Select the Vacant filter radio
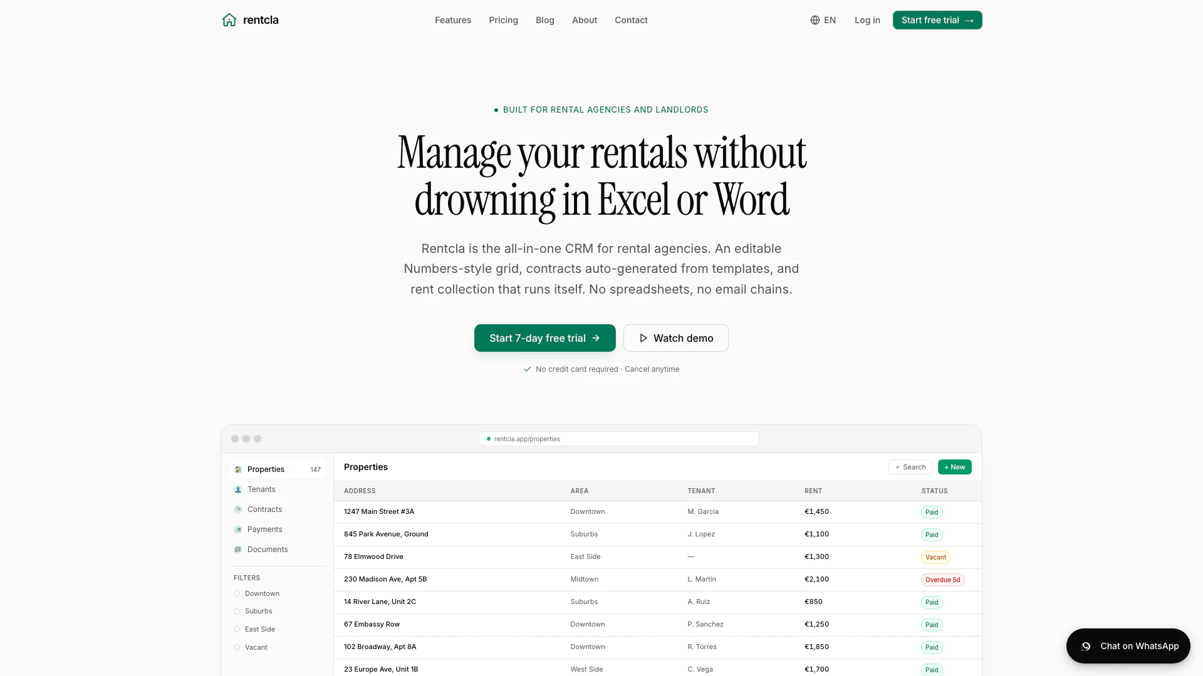 [x=237, y=647]
